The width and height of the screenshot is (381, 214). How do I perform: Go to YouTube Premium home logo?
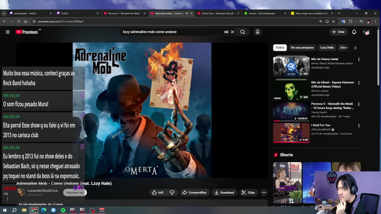point(27,32)
